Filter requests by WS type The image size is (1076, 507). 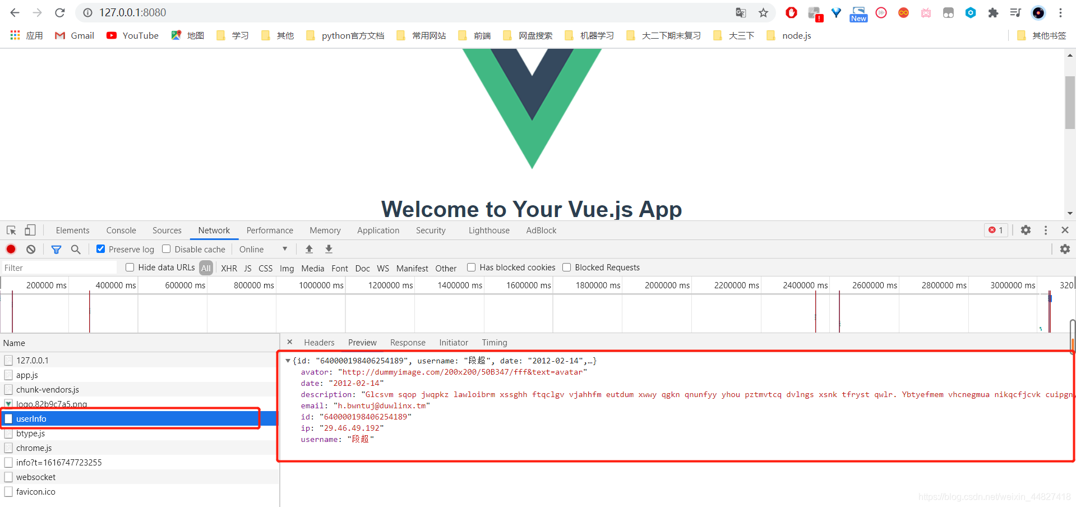coord(383,268)
